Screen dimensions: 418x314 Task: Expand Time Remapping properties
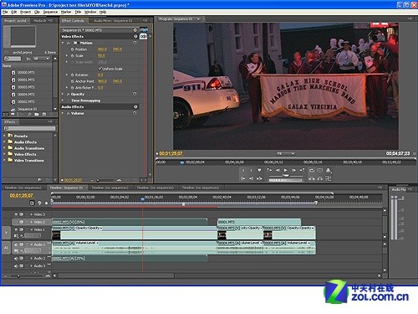[x=63, y=100]
